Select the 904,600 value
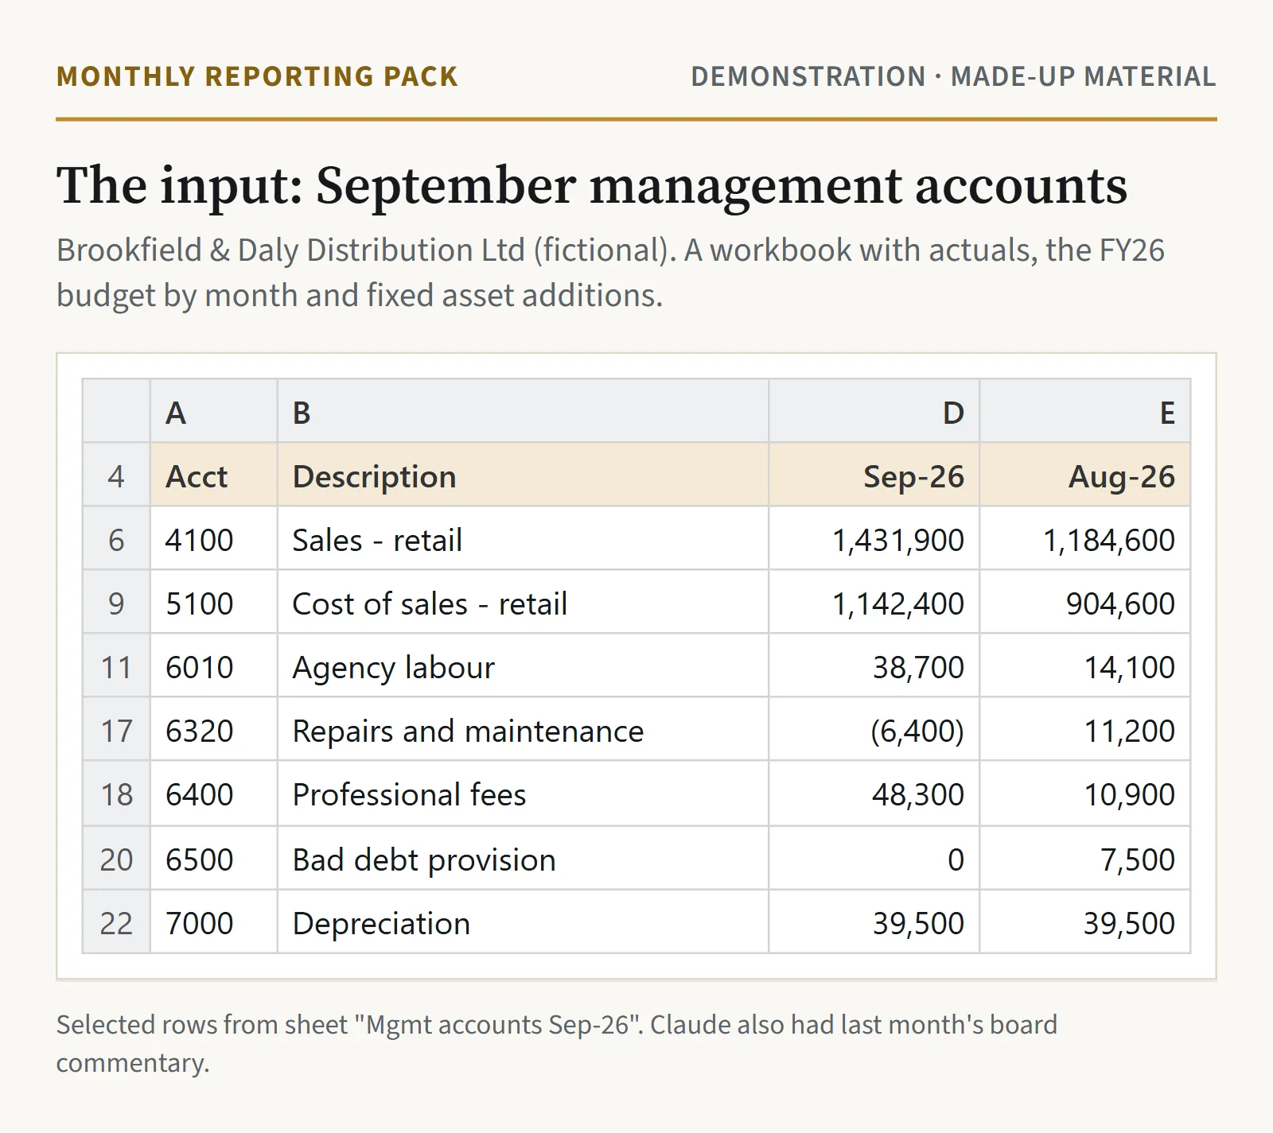1273x1133 pixels. tap(1084, 602)
